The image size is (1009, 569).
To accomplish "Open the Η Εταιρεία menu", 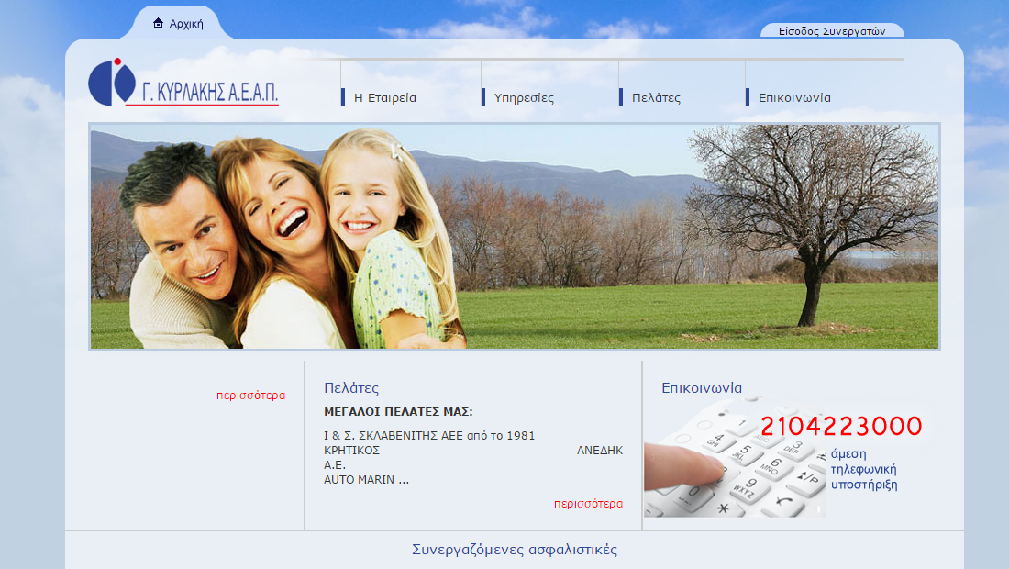I will [x=385, y=98].
